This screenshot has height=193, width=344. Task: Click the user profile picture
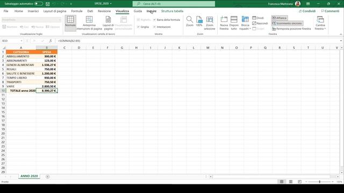[x=298, y=4]
